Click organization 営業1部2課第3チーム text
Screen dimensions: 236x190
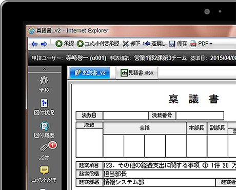click(160, 58)
